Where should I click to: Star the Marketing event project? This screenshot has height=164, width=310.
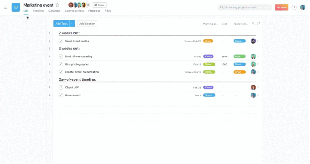tap(57, 5)
